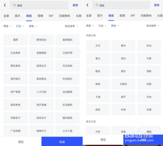163x146 pixels.
Task: Go back using right panel's back arrow
Action: [88, 5]
